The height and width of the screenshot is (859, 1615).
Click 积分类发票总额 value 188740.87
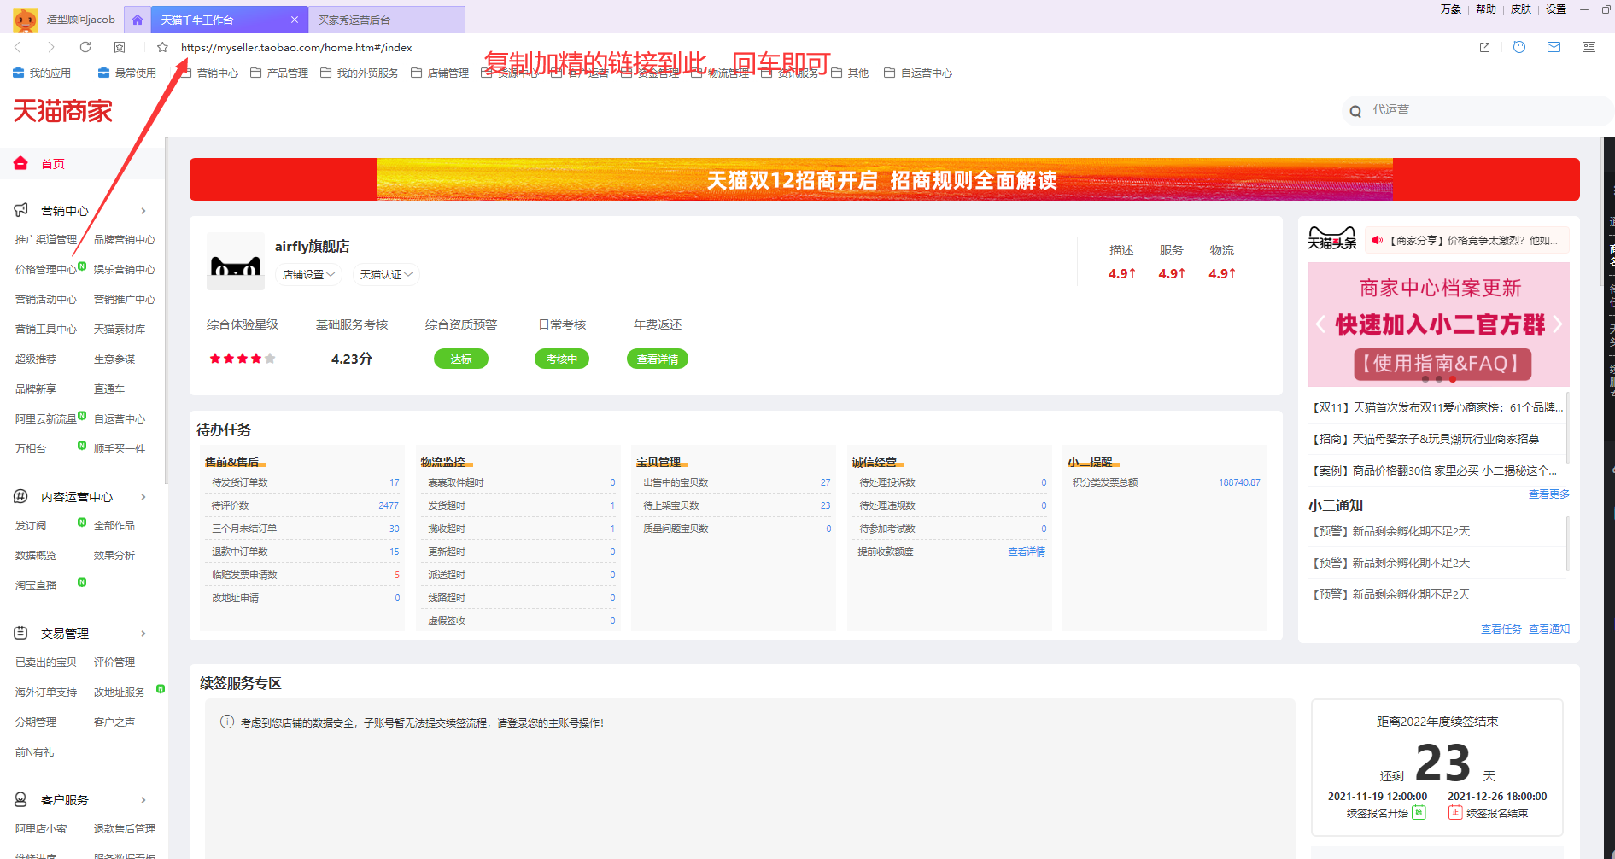click(x=1239, y=482)
